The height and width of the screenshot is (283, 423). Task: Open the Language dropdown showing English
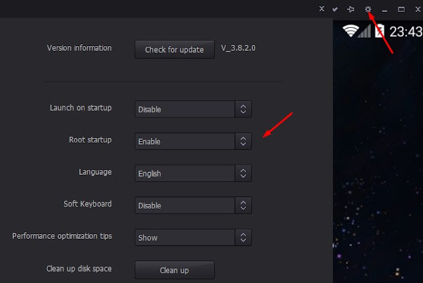[193, 173]
